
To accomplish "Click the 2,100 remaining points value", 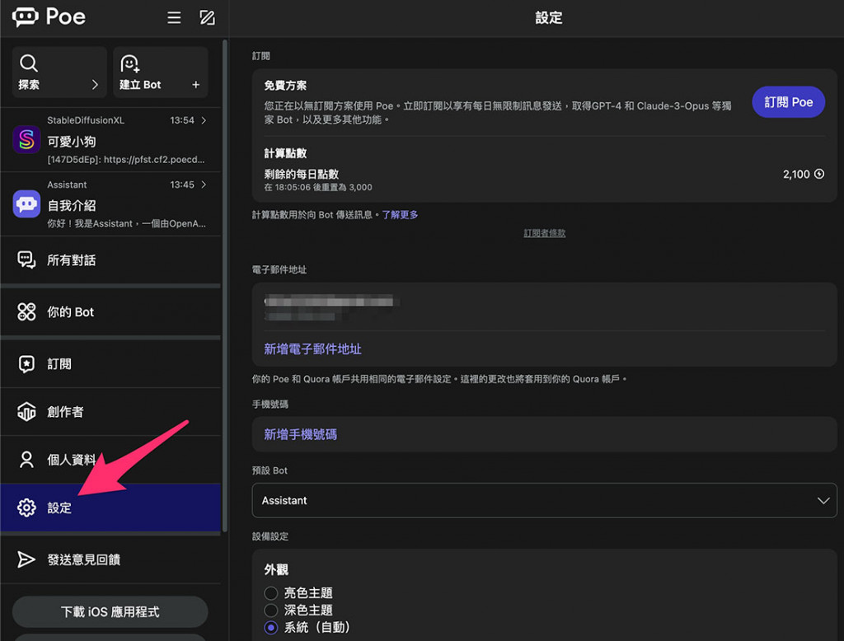I will click(x=796, y=174).
